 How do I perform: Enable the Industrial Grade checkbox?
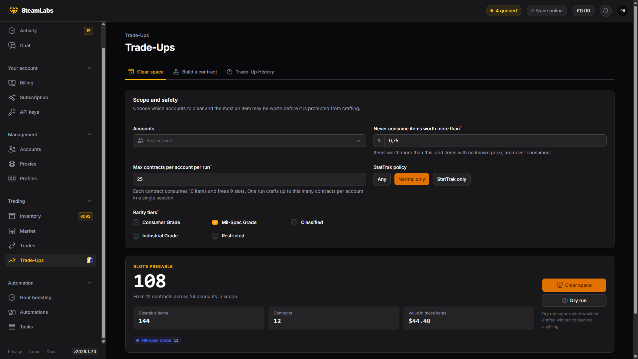click(x=136, y=236)
